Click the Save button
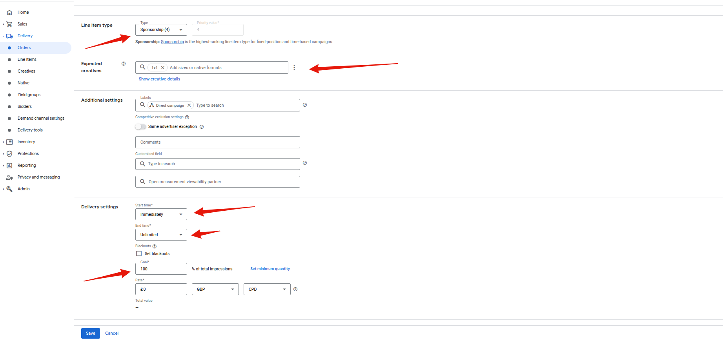The height and width of the screenshot is (341, 723). [x=90, y=333]
